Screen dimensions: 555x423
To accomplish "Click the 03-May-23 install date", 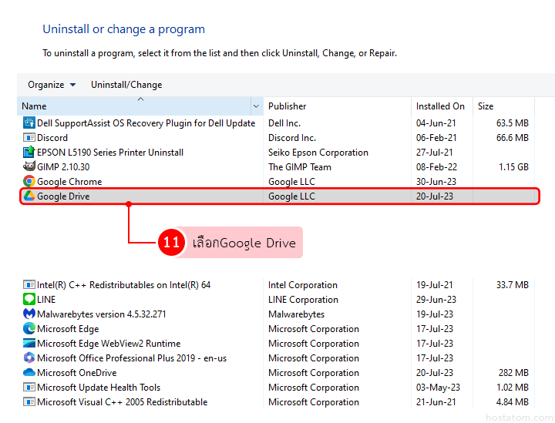I will [438, 388].
